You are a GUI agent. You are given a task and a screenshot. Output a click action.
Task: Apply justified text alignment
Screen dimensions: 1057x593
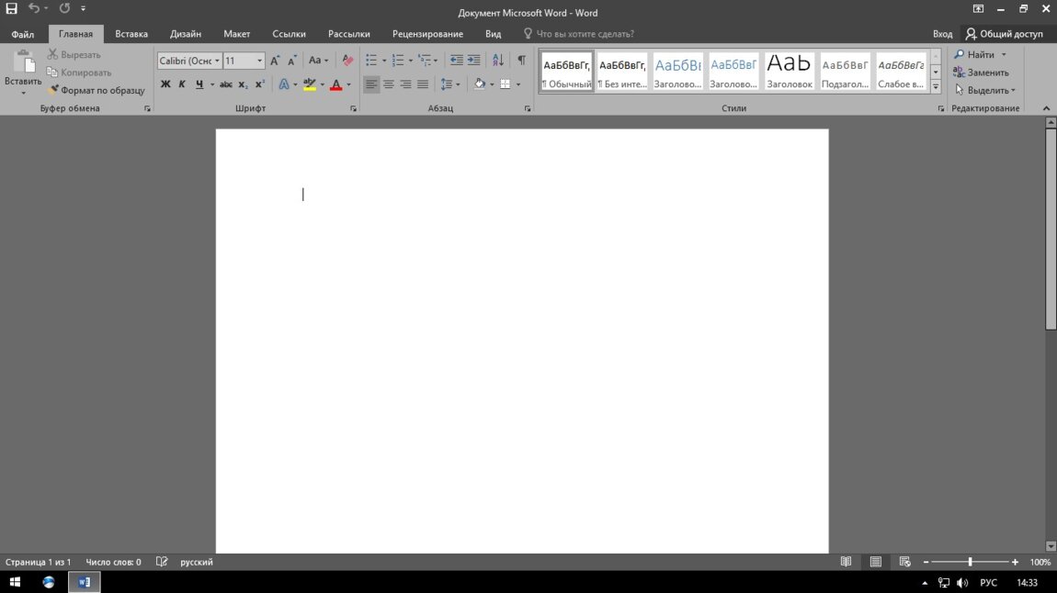click(423, 84)
